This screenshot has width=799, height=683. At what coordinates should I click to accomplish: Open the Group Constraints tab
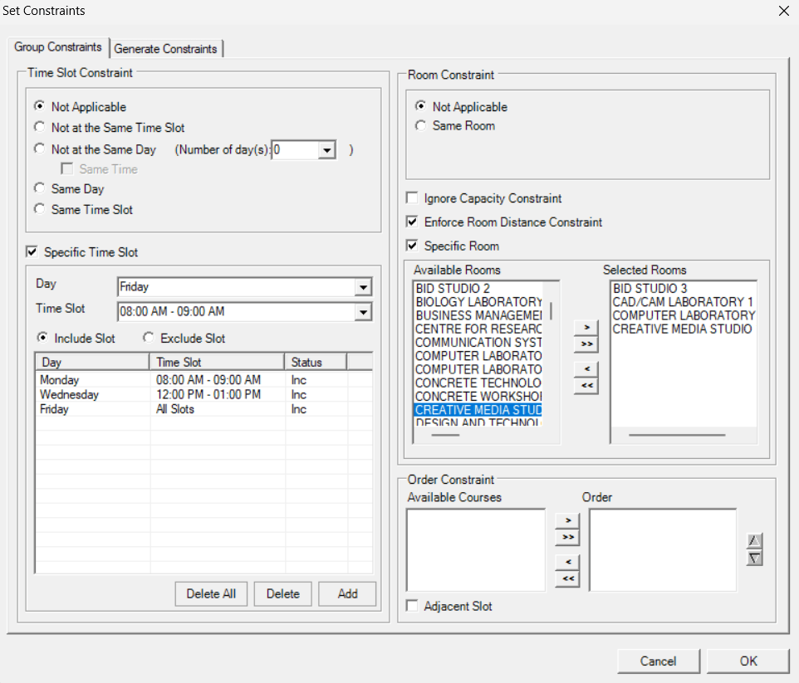58,46
